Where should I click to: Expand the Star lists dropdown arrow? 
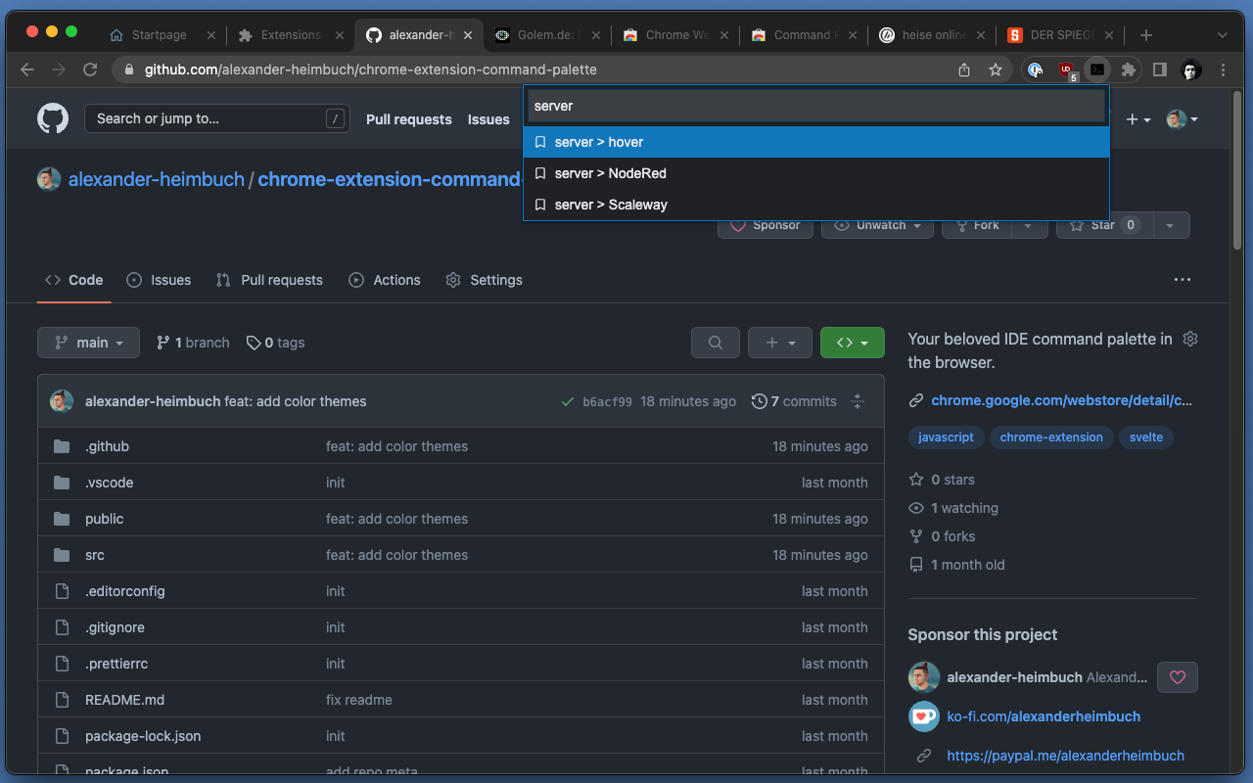coord(1170,225)
